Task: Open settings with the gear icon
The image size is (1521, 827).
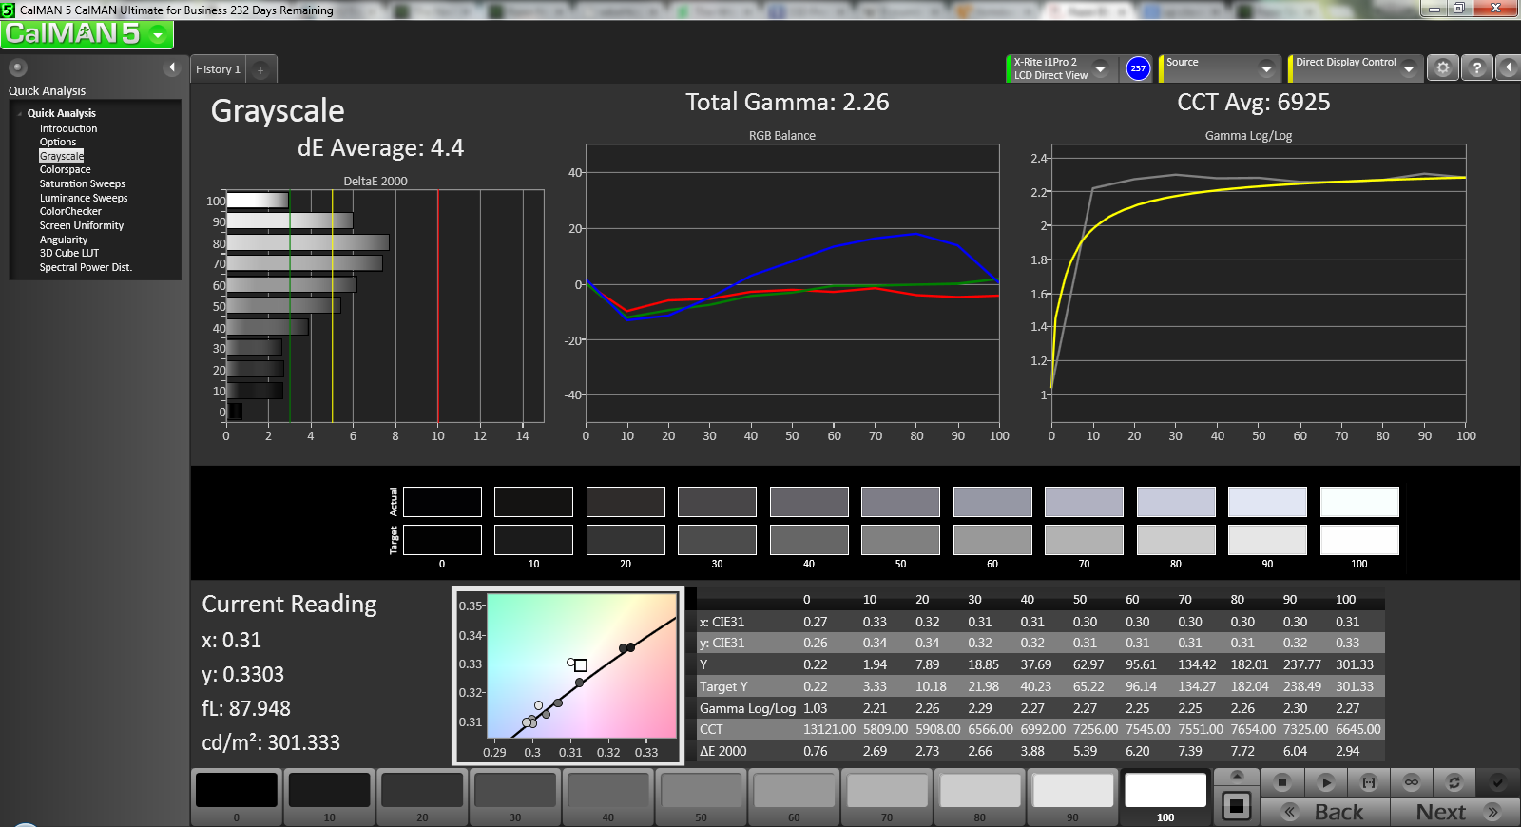Action: [1443, 68]
